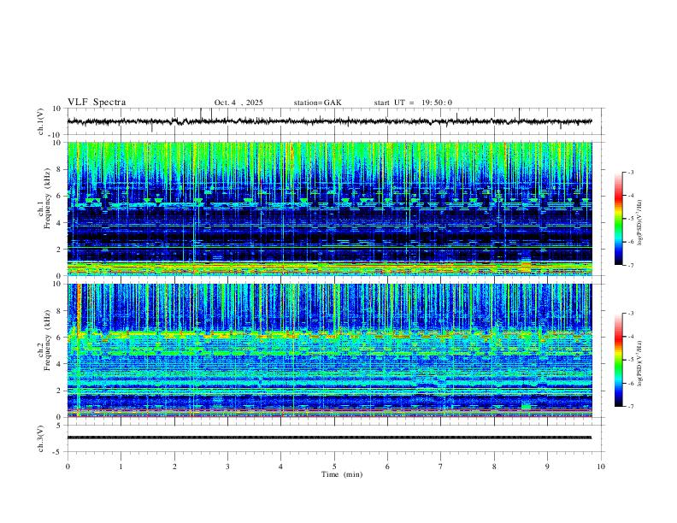The width and height of the screenshot is (677, 523).
Task: Click the ch.1 voltage waveform trace
Action: click(x=329, y=121)
